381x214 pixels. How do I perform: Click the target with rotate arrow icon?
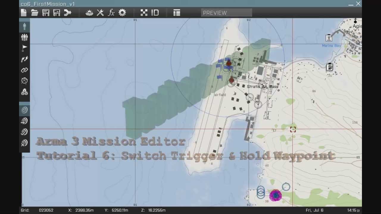[x=24, y=132]
